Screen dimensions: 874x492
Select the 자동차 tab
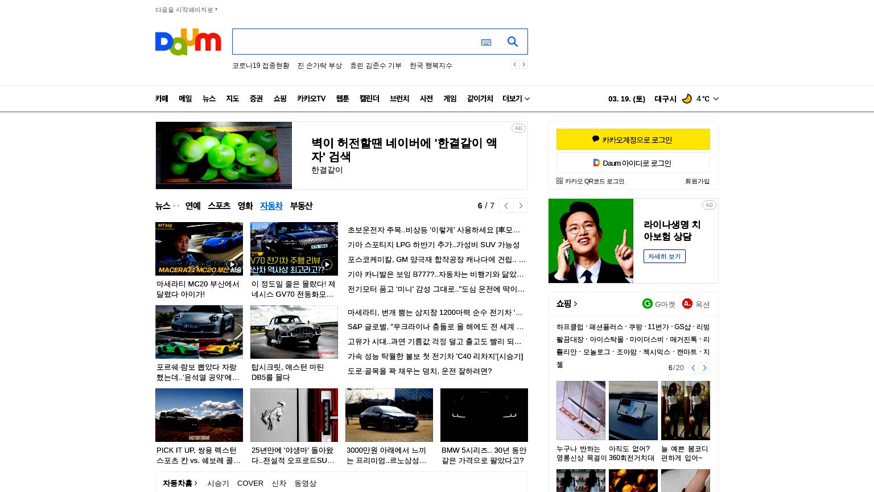(271, 206)
